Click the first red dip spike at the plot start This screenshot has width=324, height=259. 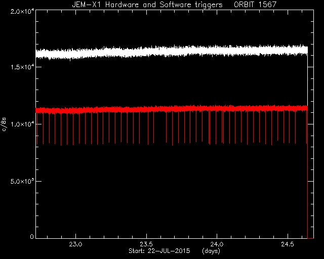37,128
